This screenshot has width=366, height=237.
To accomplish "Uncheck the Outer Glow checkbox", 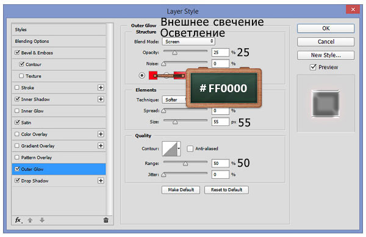I will 17,169.
